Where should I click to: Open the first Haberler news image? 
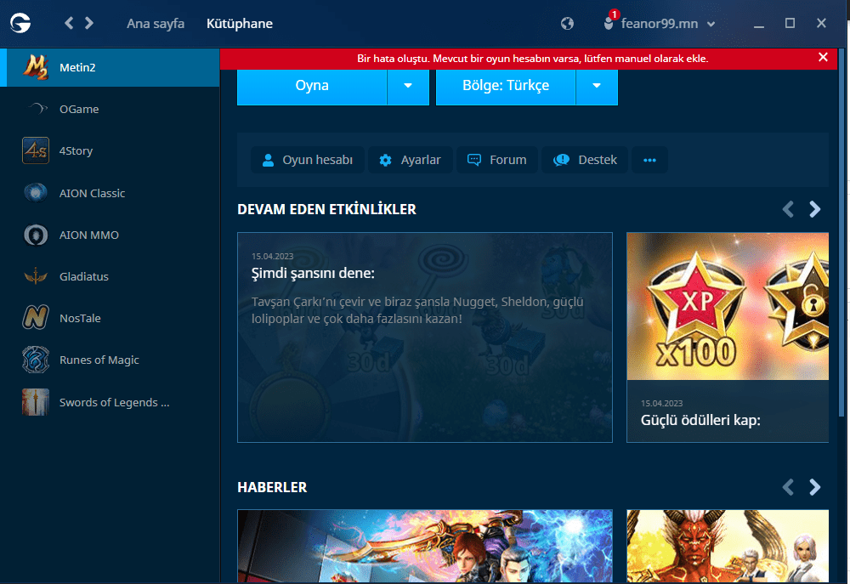[x=425, y=546]
